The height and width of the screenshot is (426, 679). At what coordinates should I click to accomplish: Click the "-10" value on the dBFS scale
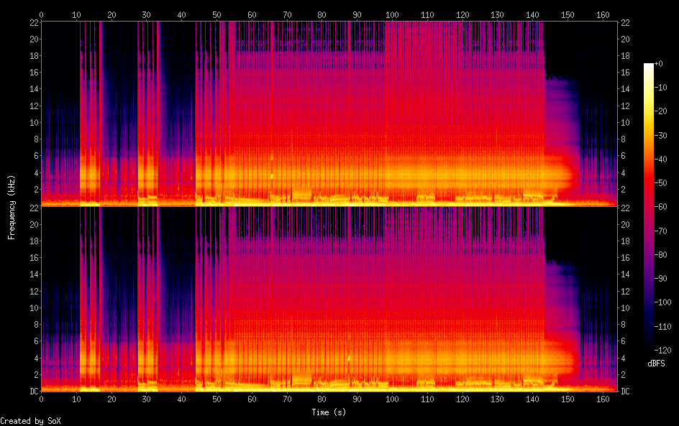coord(660,88)
